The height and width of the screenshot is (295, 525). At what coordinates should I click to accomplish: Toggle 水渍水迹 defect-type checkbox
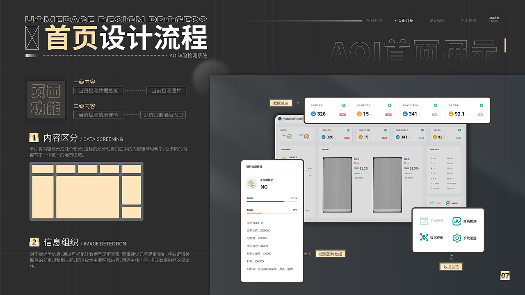click(x=448, y=184)
